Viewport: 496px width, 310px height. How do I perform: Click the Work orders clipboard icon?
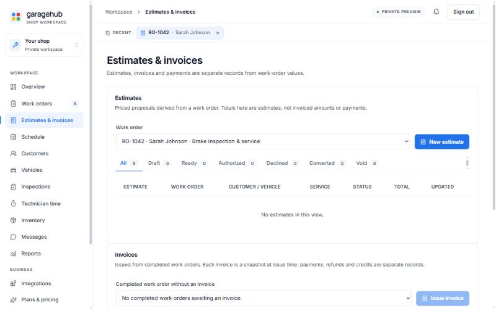pos(13,104)
